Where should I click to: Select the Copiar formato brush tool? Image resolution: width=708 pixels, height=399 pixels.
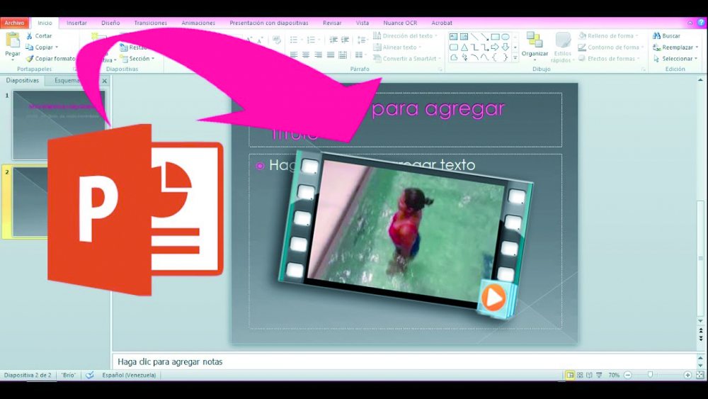point(30,59)
